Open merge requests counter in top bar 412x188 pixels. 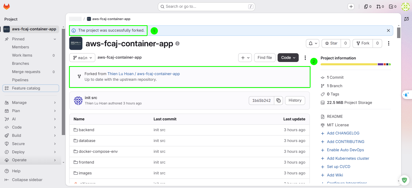380,7
